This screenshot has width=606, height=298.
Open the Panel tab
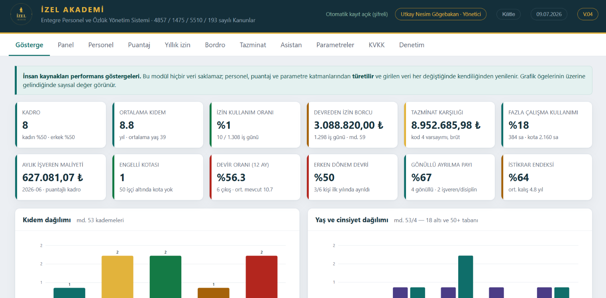[66, 45]
